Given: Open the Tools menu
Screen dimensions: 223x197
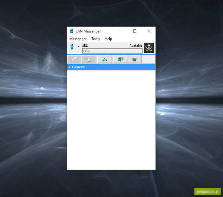Looking at the screenshot, I should click(x=96, y=39).
